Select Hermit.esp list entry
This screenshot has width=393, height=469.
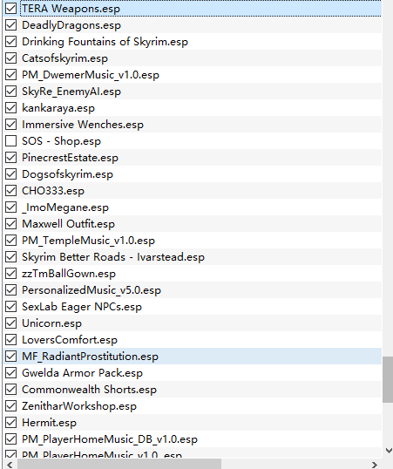pos(50,423)
